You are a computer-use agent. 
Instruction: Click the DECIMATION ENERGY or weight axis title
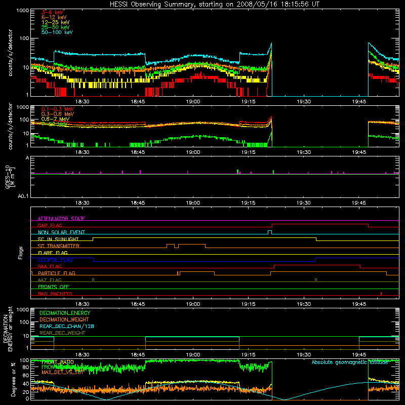pyautogui.click(x=8, y=329)
